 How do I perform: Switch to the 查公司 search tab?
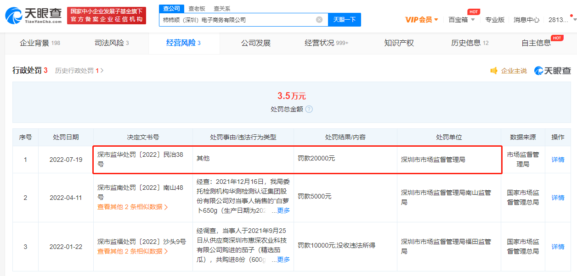tap(172, 8)
